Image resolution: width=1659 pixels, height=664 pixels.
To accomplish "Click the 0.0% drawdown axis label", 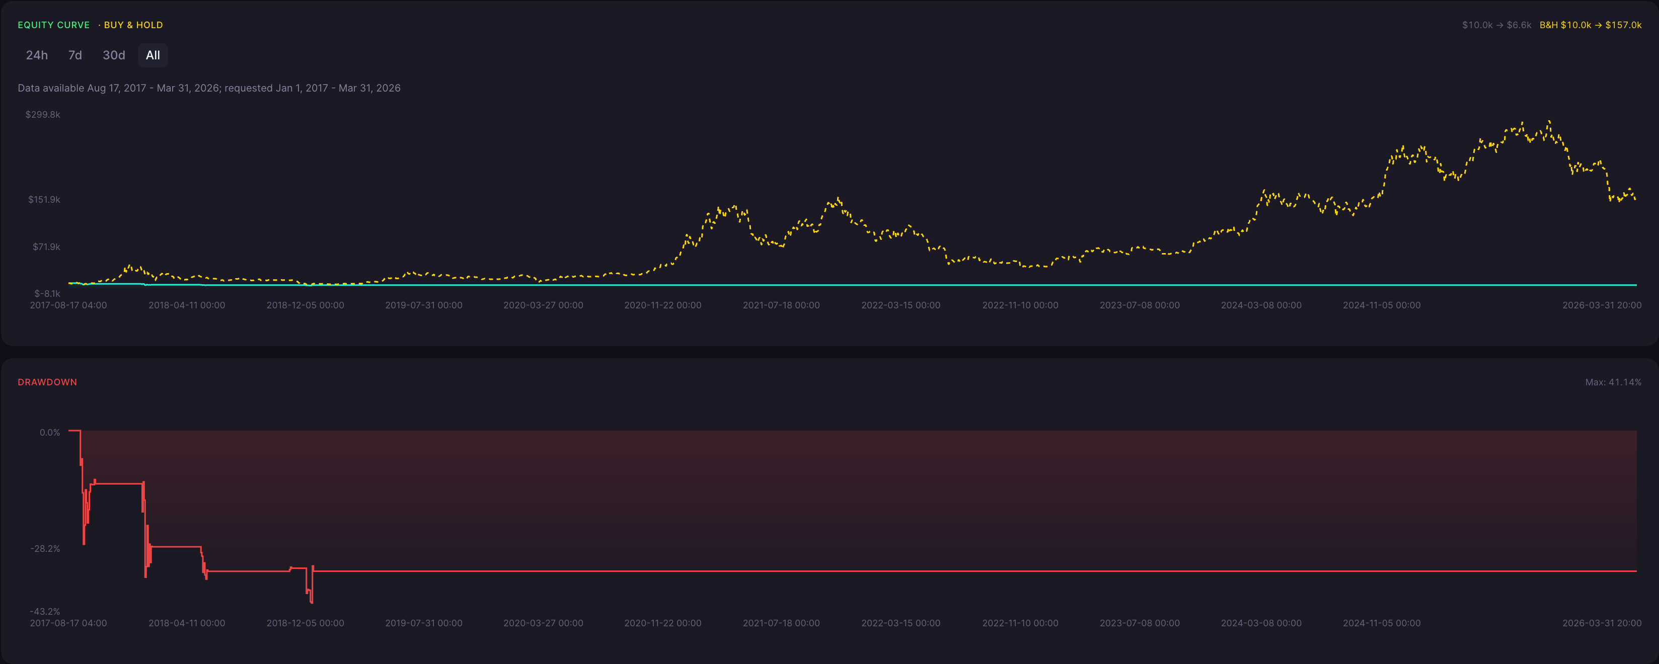I will [x=50, y=433].
